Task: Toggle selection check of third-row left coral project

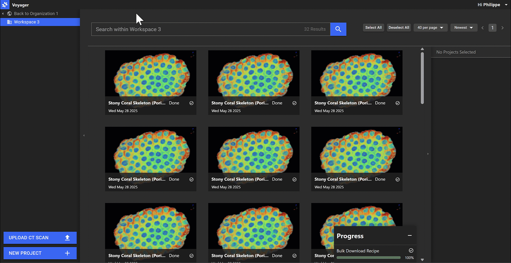Action: [x=191, y=256]
